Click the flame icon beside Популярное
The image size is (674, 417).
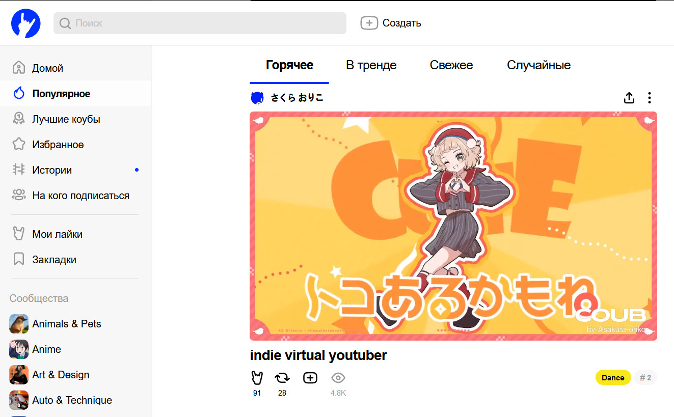(19, 93)
